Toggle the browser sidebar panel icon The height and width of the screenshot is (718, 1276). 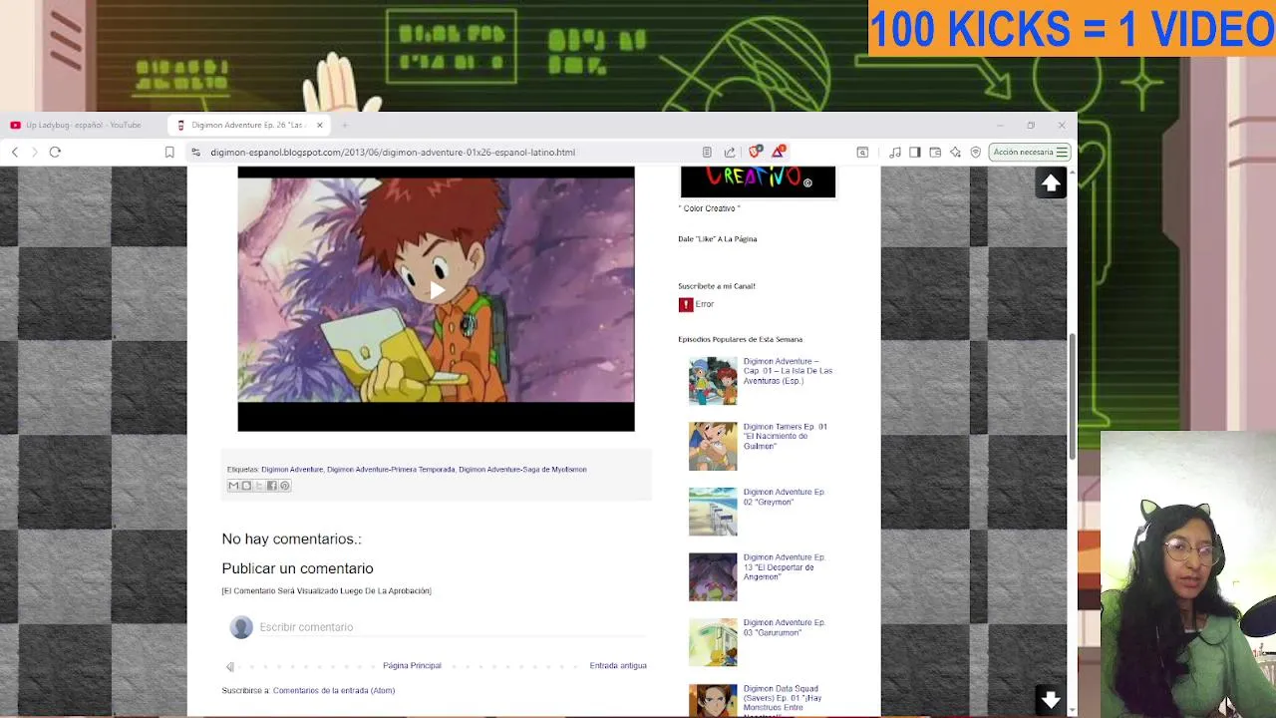pyautogui.click(x=915, y=152)
